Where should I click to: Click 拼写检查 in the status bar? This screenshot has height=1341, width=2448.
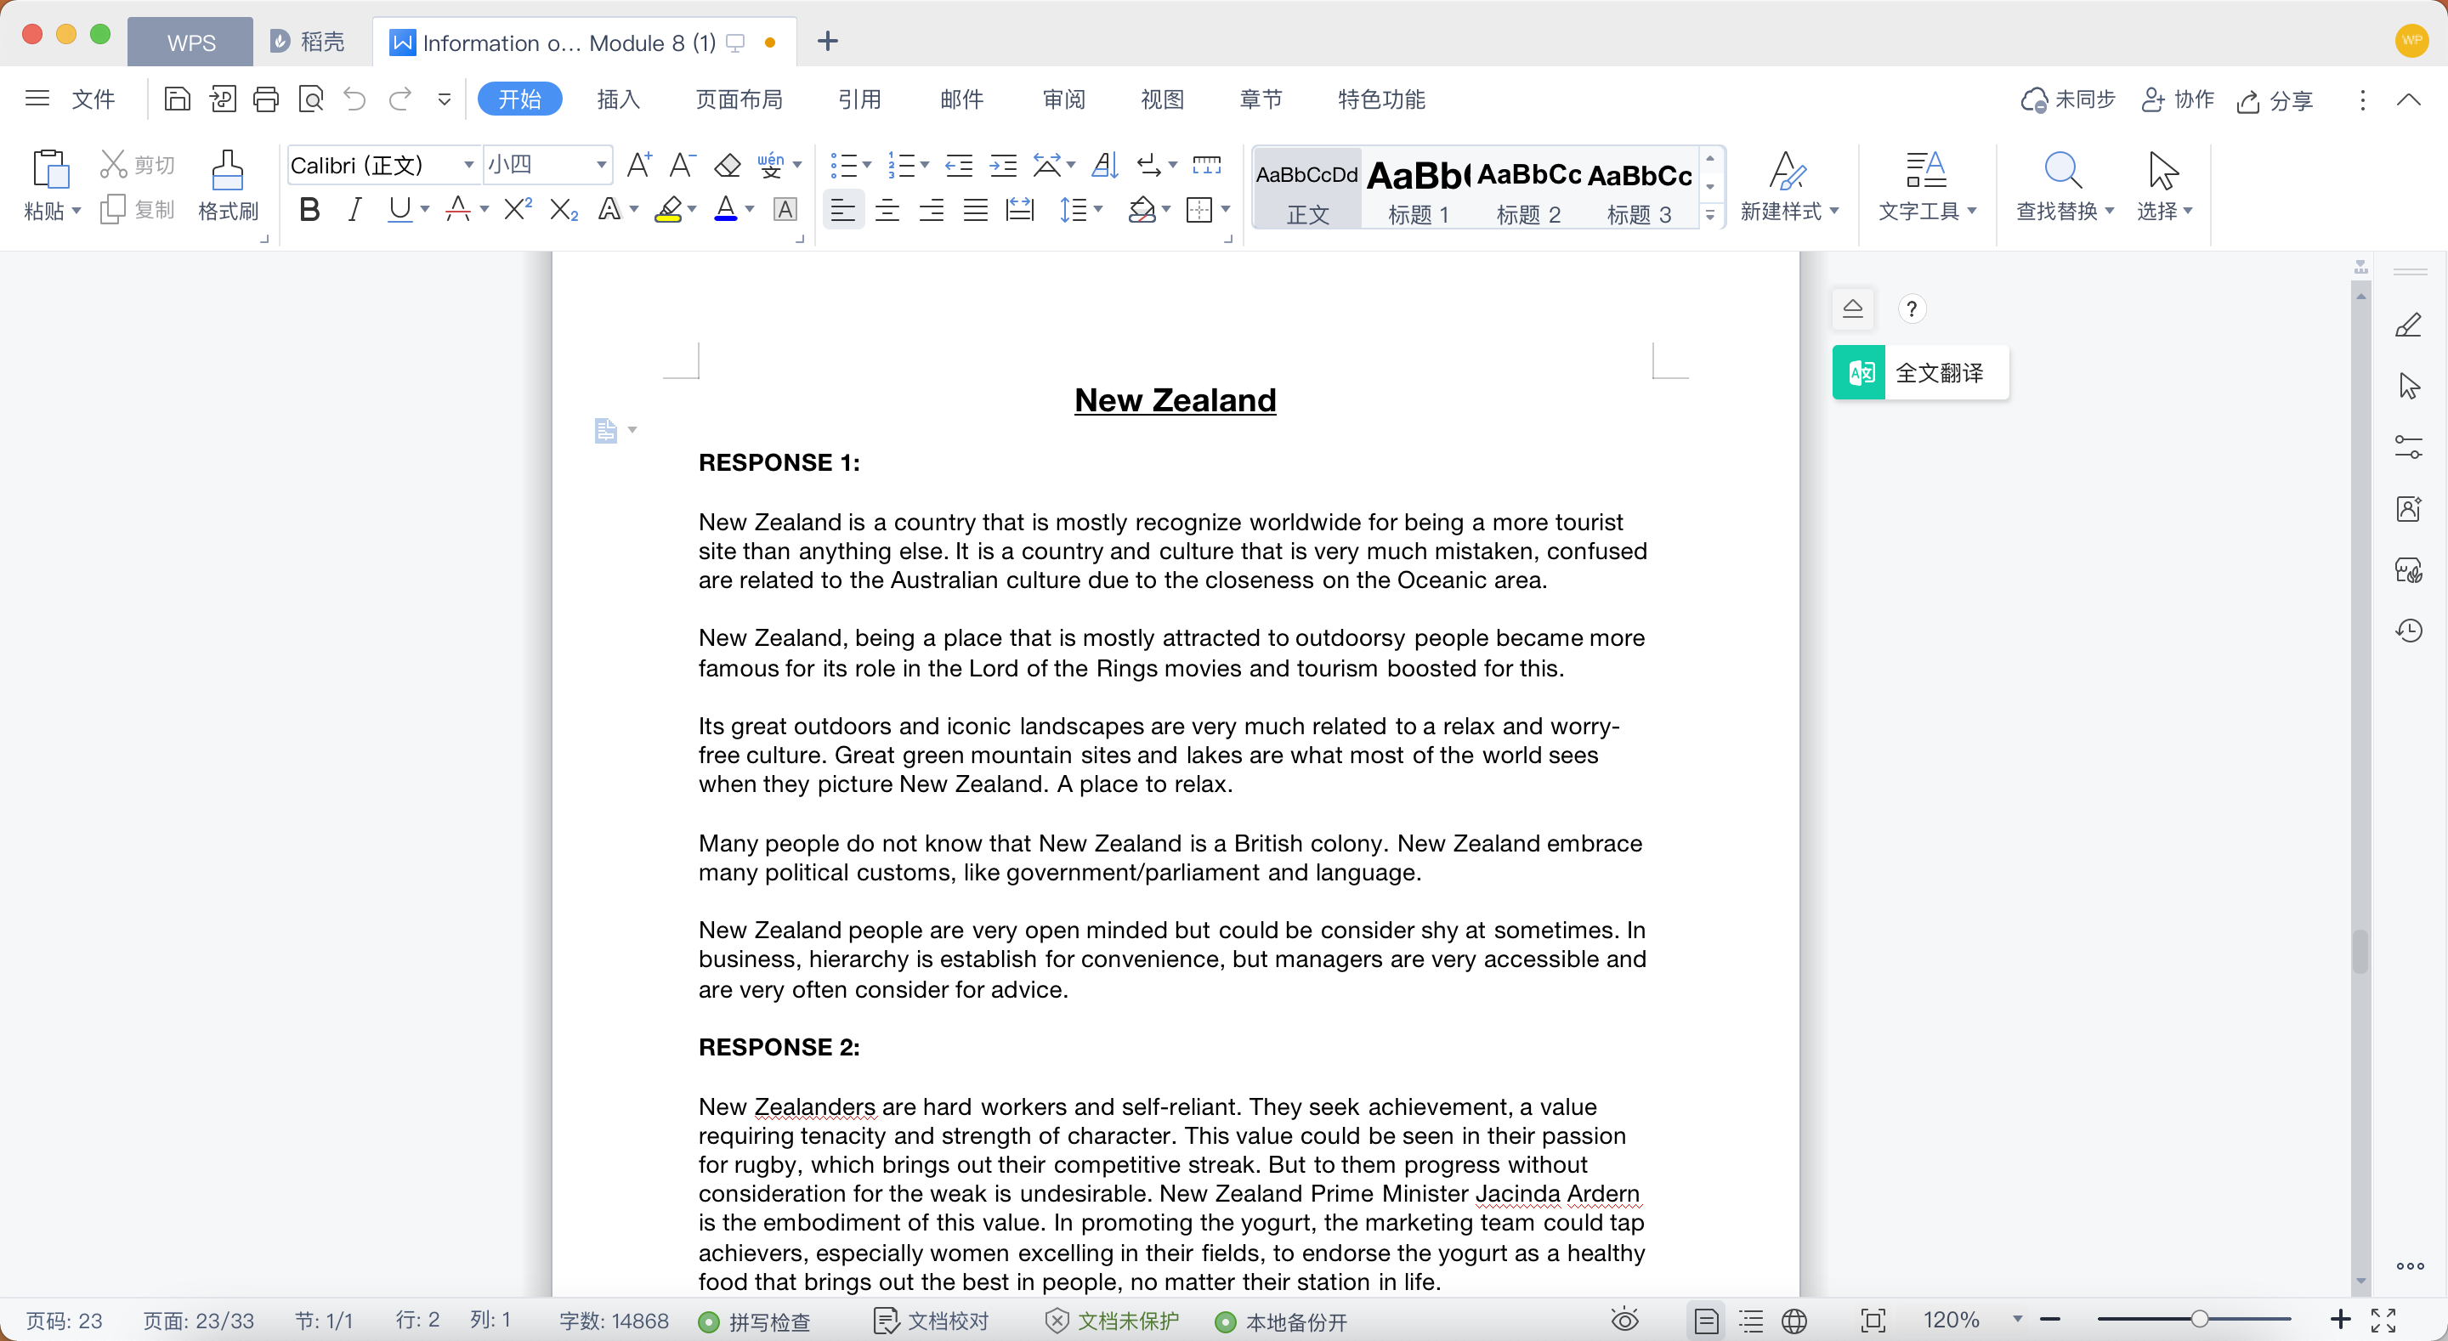(x=755, y=1321)
